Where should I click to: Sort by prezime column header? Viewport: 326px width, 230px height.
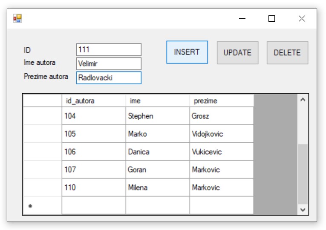pos(222,101)
